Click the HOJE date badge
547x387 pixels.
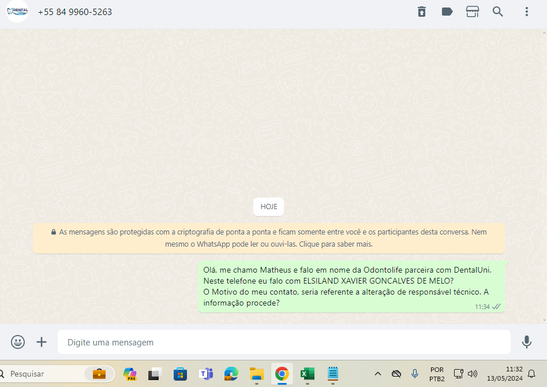pyautogui.click(x=269, y=207)
